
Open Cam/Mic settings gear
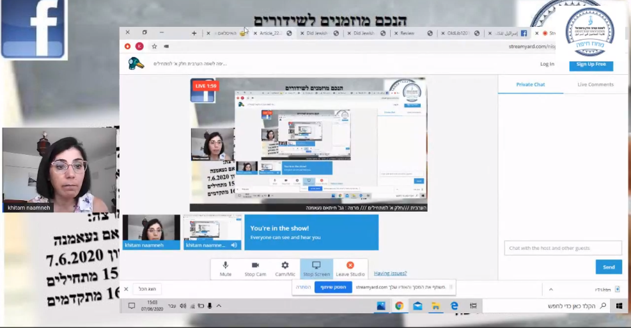pyautogui.click(x=285, y=269)
